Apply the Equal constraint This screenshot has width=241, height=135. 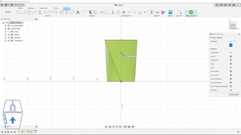click(124, 12)
